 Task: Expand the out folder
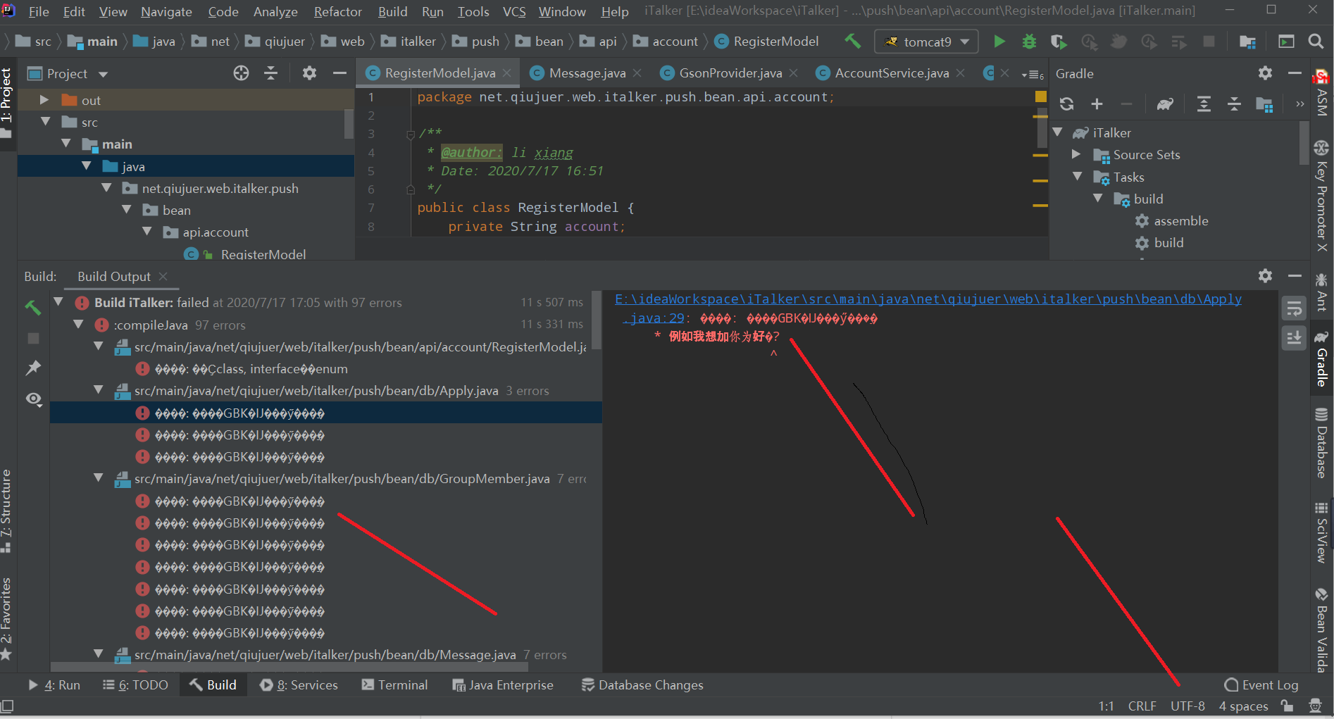coord(44,100)
